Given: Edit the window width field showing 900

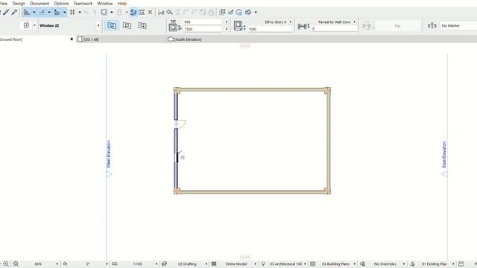Looking at the screenshot, I should 203,22.
